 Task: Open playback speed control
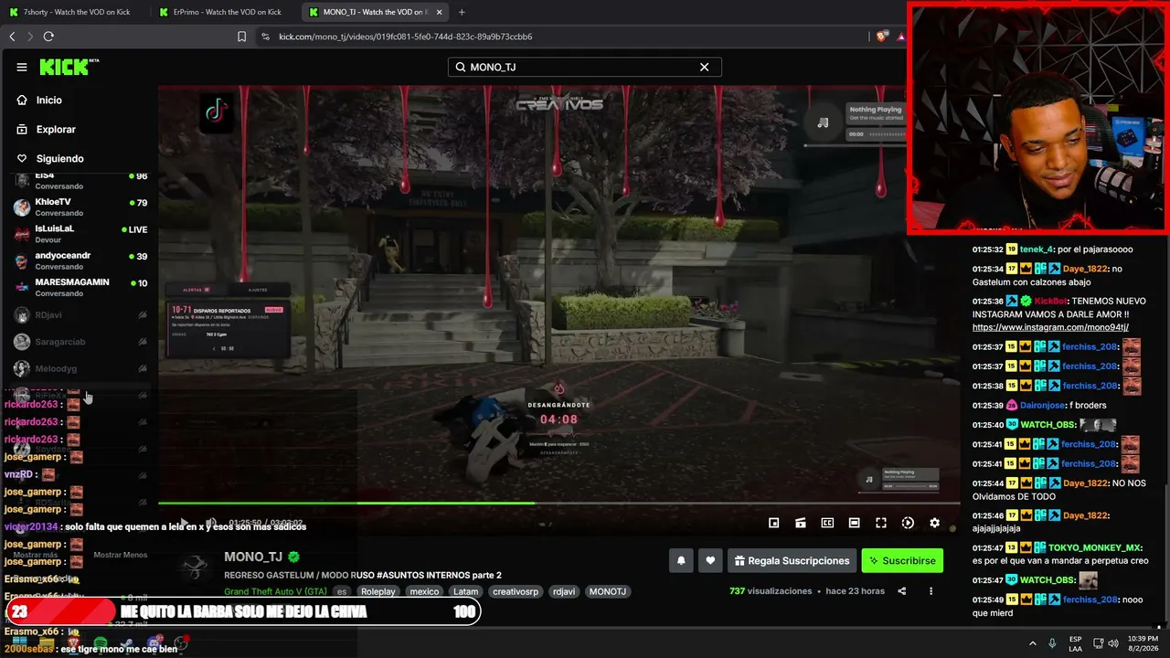click(908, 523)
